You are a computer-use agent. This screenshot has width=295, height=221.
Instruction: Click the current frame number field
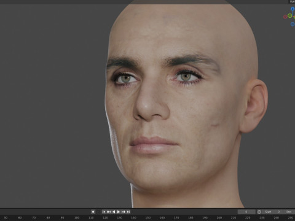coord(246,212)
